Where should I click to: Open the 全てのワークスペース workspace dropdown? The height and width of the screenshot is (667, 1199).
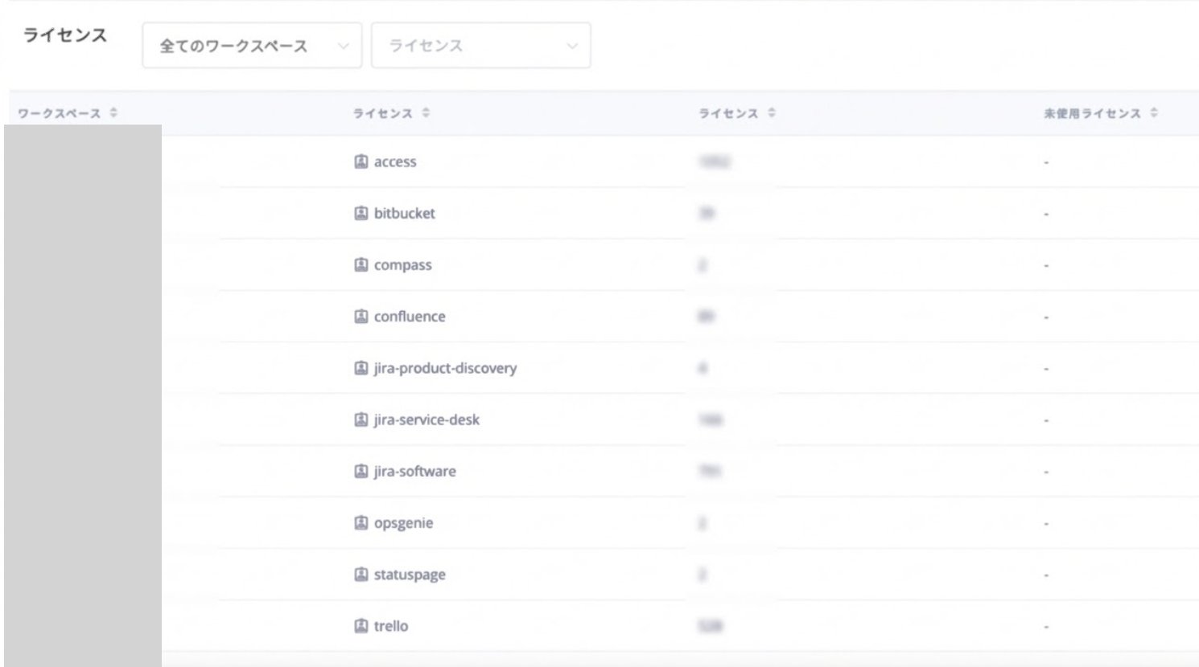click(x=252, y=46)
